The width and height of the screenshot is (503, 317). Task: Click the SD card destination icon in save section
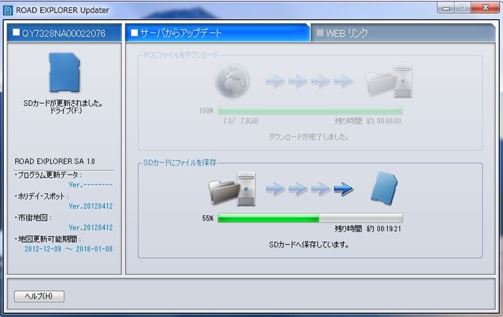click(x=384, y=188)
